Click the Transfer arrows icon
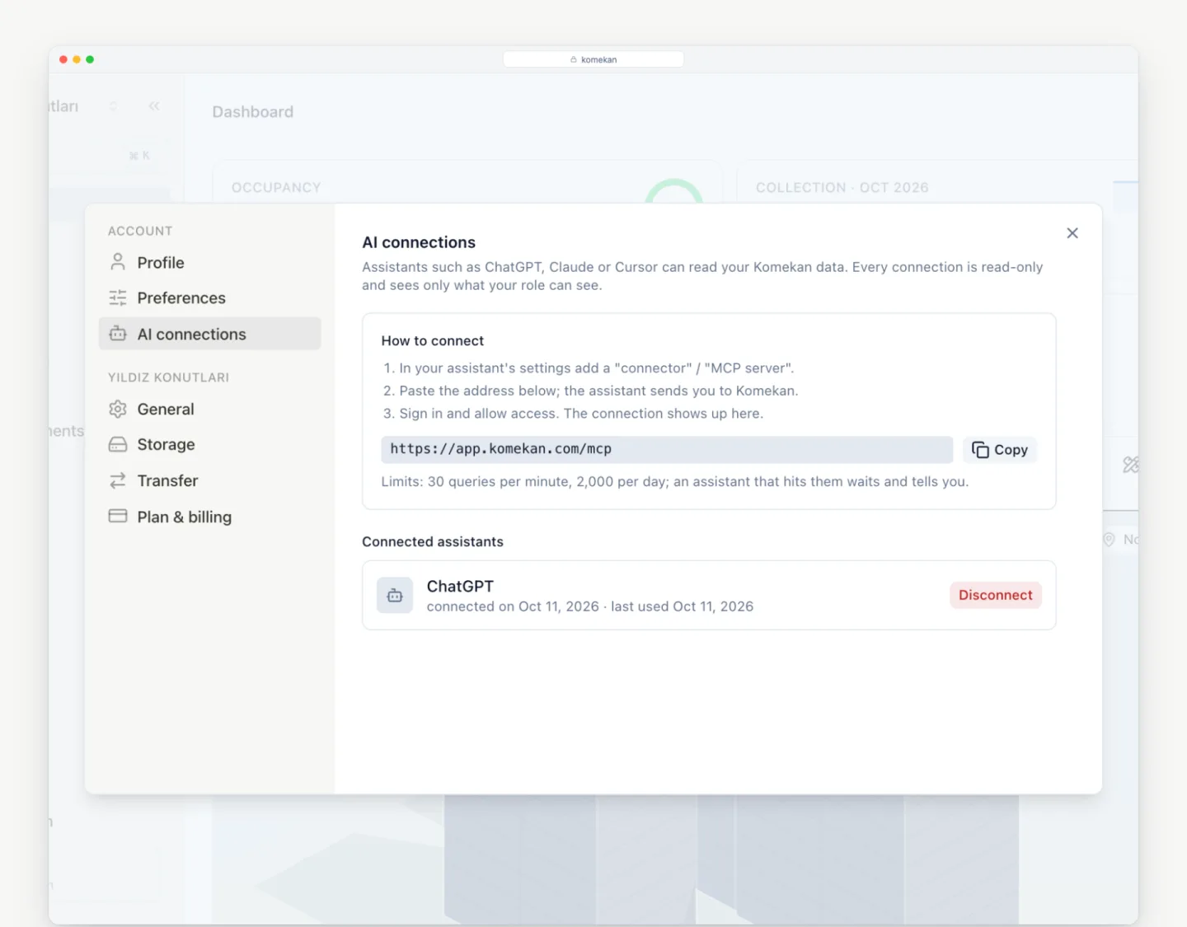 [x=118, y=480]
